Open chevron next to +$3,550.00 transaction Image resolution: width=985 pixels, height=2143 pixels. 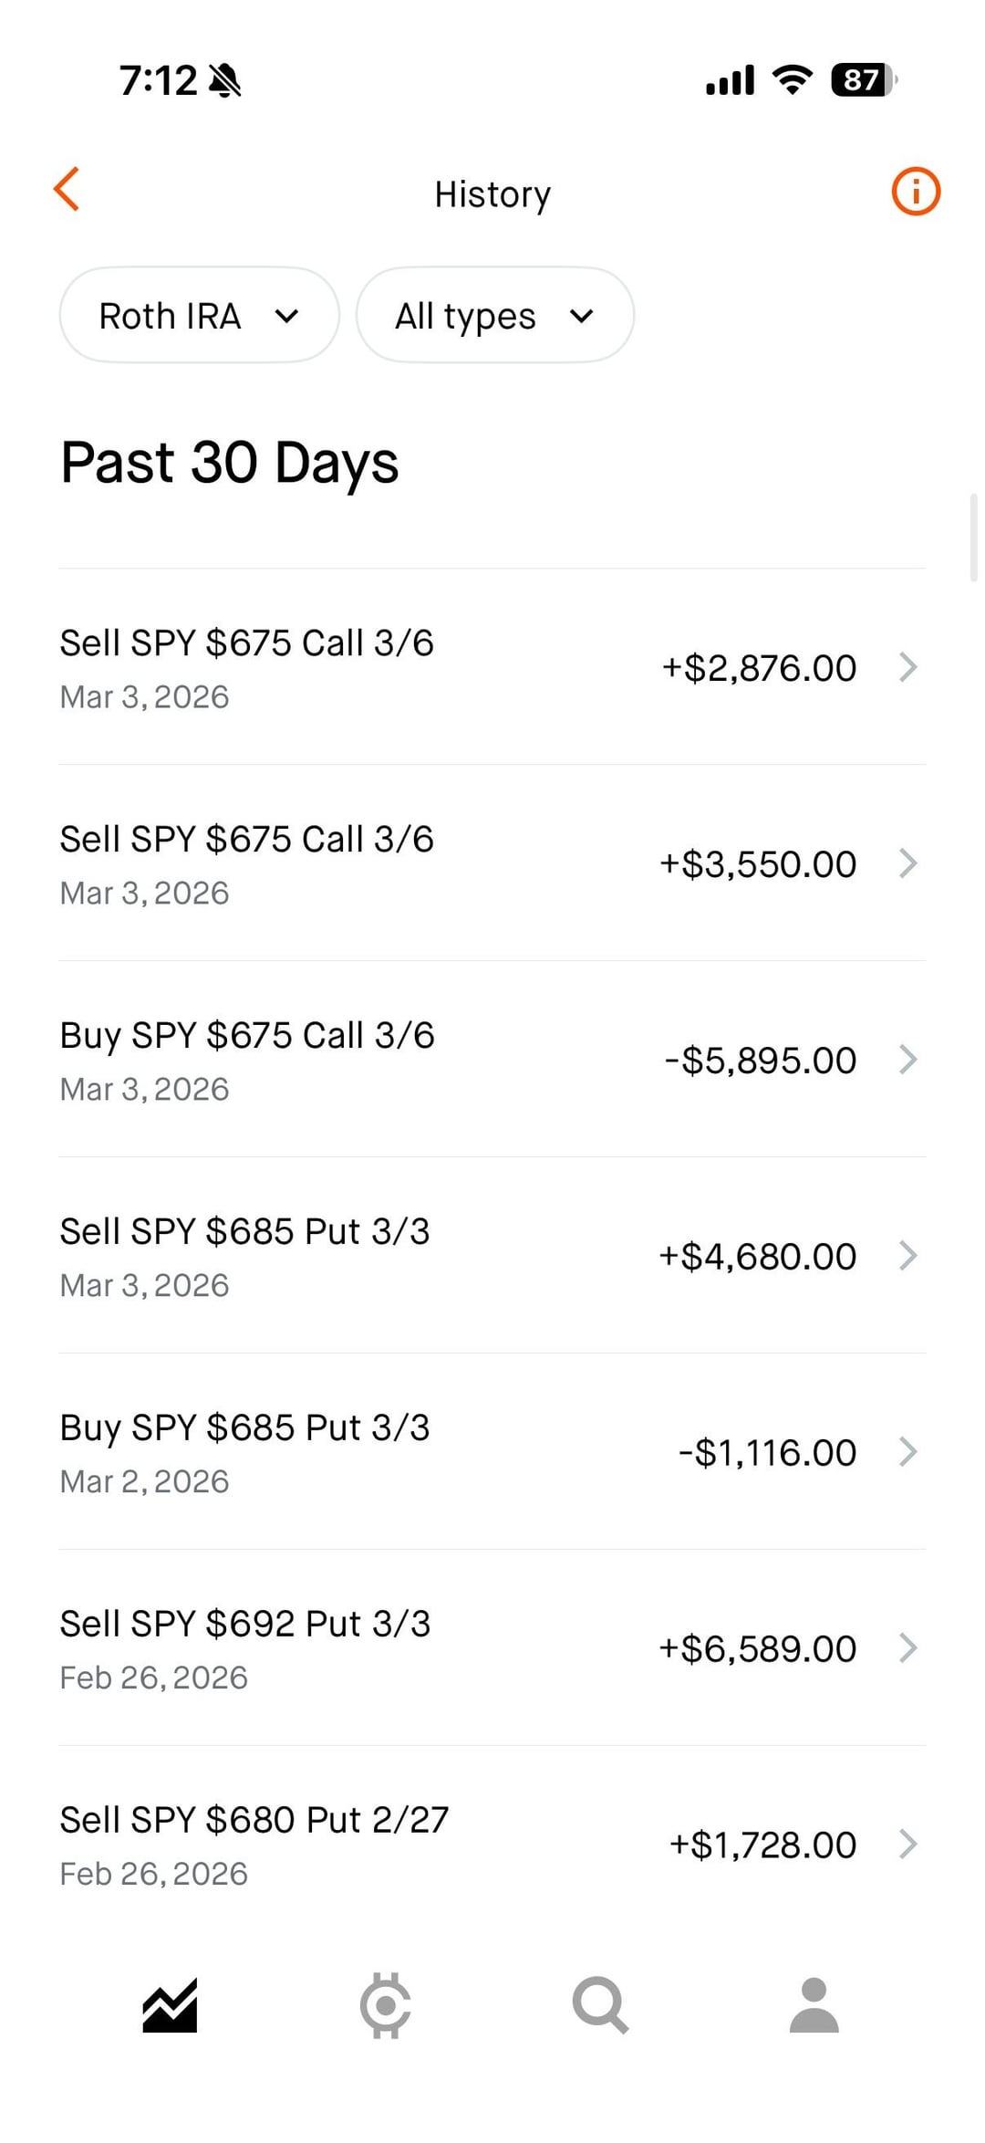[907, 863]
